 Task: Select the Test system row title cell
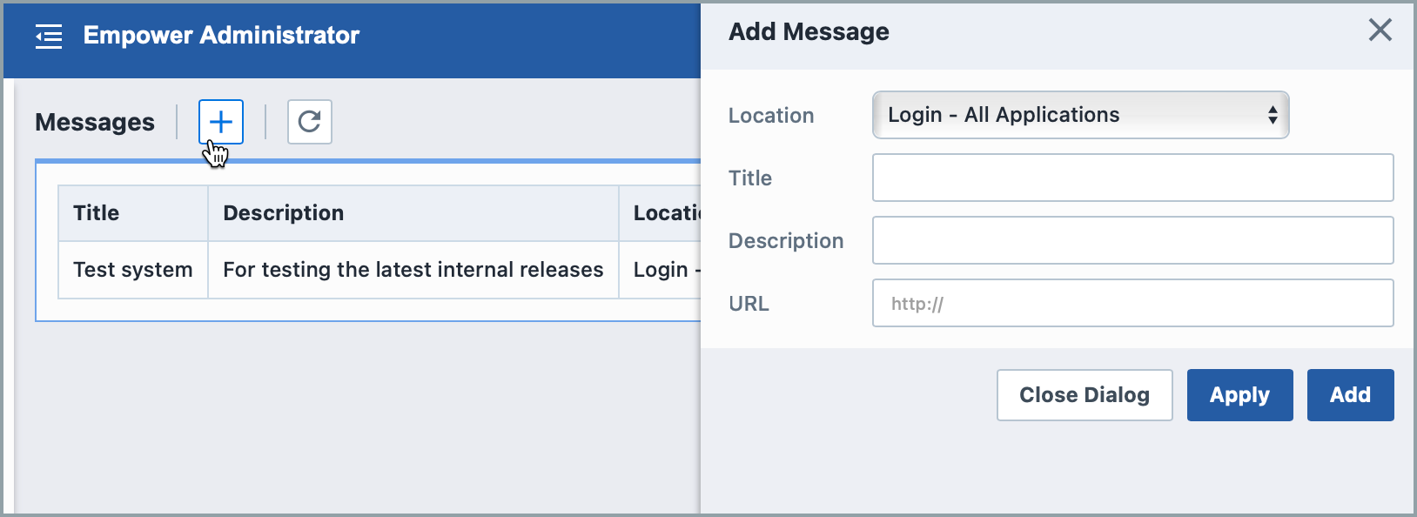pyautogui.click(x=132, y=270)
